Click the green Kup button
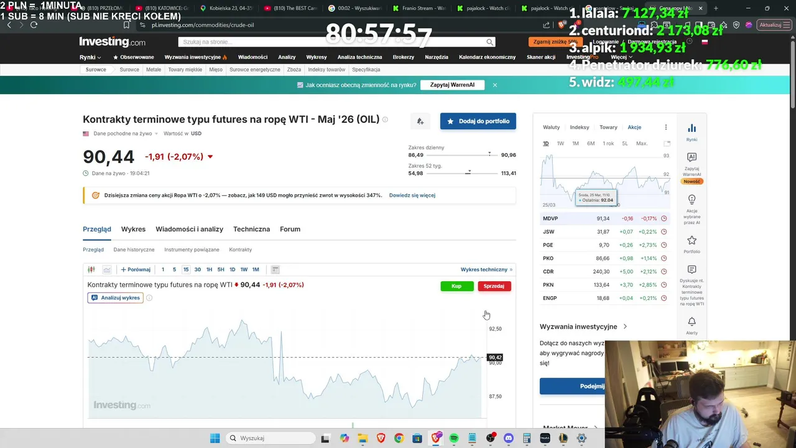Image resolution: width=796 pixels, height=448 pixels. coord(456,286)
